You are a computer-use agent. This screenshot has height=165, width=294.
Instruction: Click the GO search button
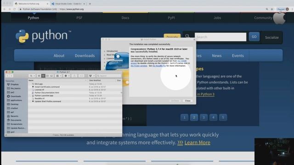tap(254, 37)
